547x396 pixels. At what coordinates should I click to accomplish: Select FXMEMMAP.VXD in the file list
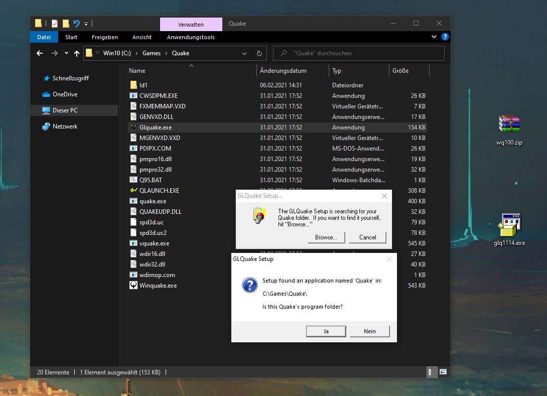pos(162,106)
